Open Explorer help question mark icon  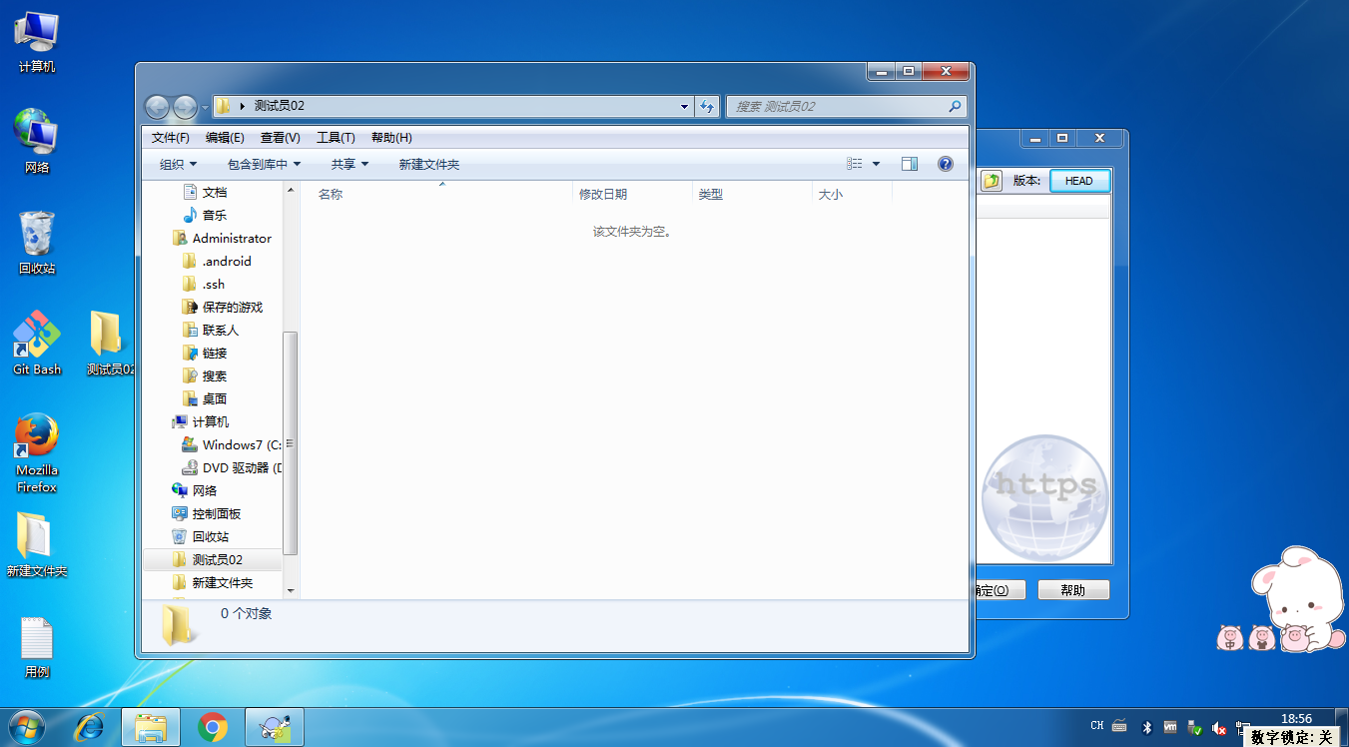click(946, 164)
